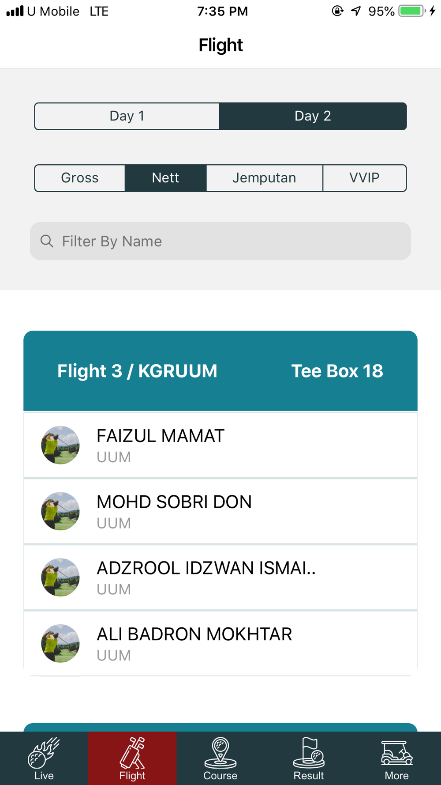Open player FAIZUL MAMAT entry

(x=220, y=445)
